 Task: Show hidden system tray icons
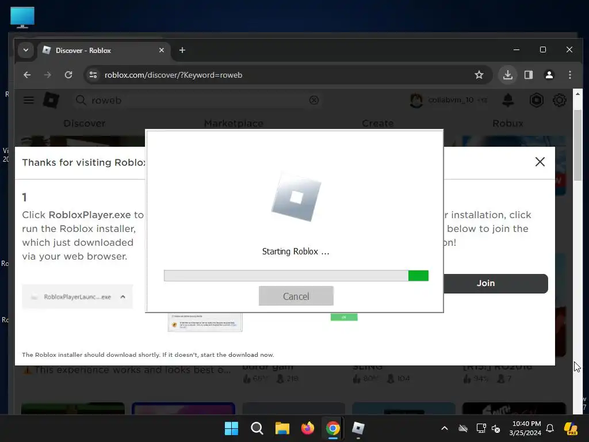[445, 428]
